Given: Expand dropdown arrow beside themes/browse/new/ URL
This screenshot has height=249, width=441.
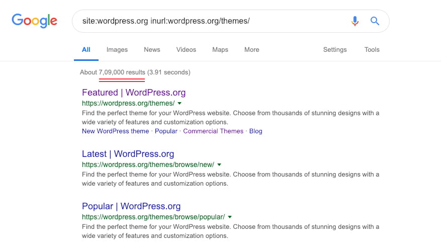Looking at the screenshot, I should [x=219, y=164].
